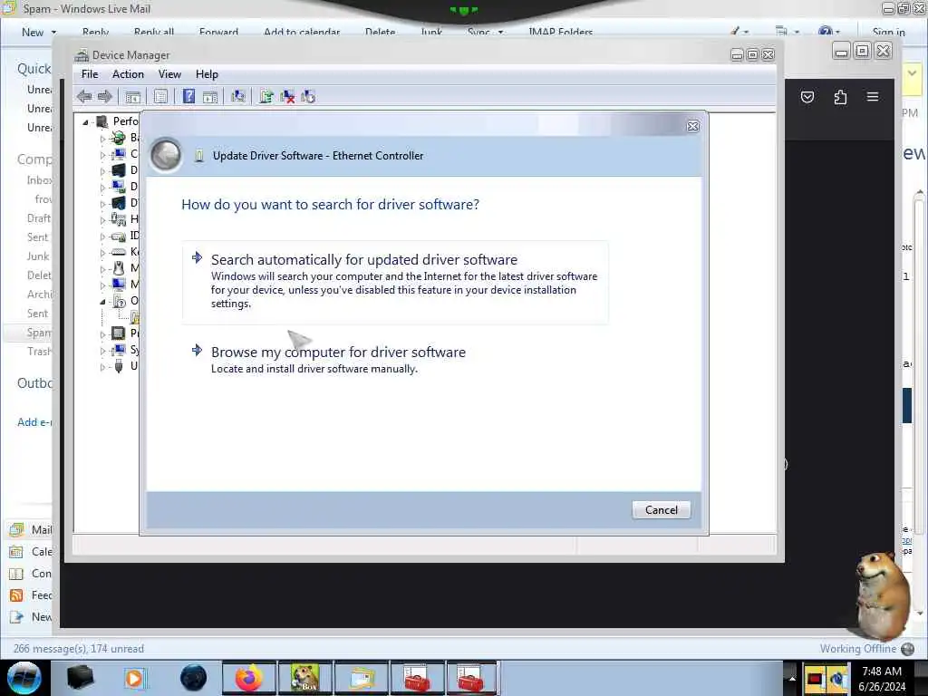Open the Drafts folder in Live Mail
Image resolution: width=928 pixels, height=696 pixels.
coord(39,218)
